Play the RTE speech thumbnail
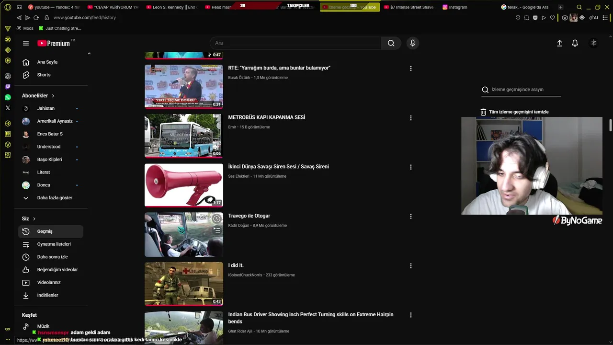The width and height of the screenshot is (613, 345). [184, 87]
